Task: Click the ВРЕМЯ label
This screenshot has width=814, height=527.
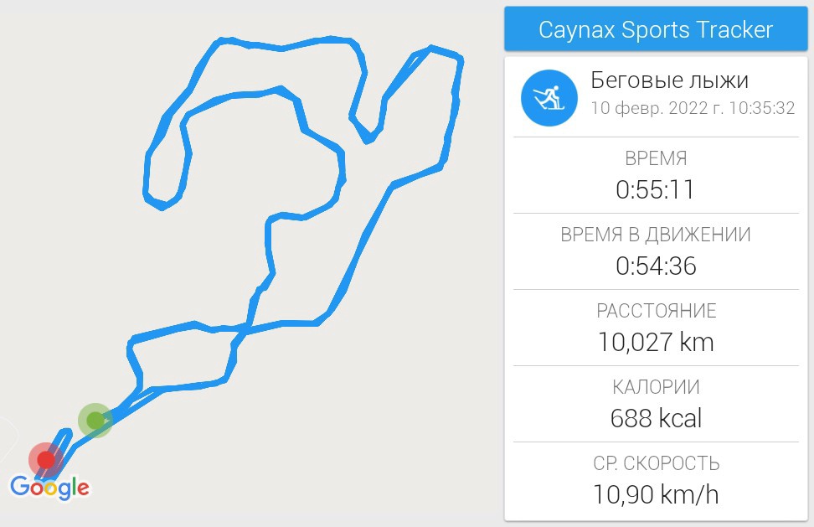Action: pos(656,158)
